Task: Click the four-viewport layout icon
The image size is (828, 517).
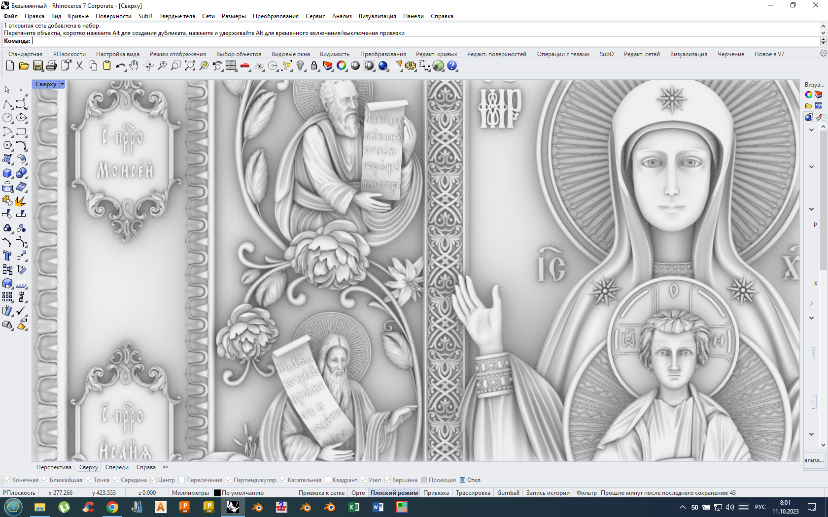Action: click(x=231, y=65)
